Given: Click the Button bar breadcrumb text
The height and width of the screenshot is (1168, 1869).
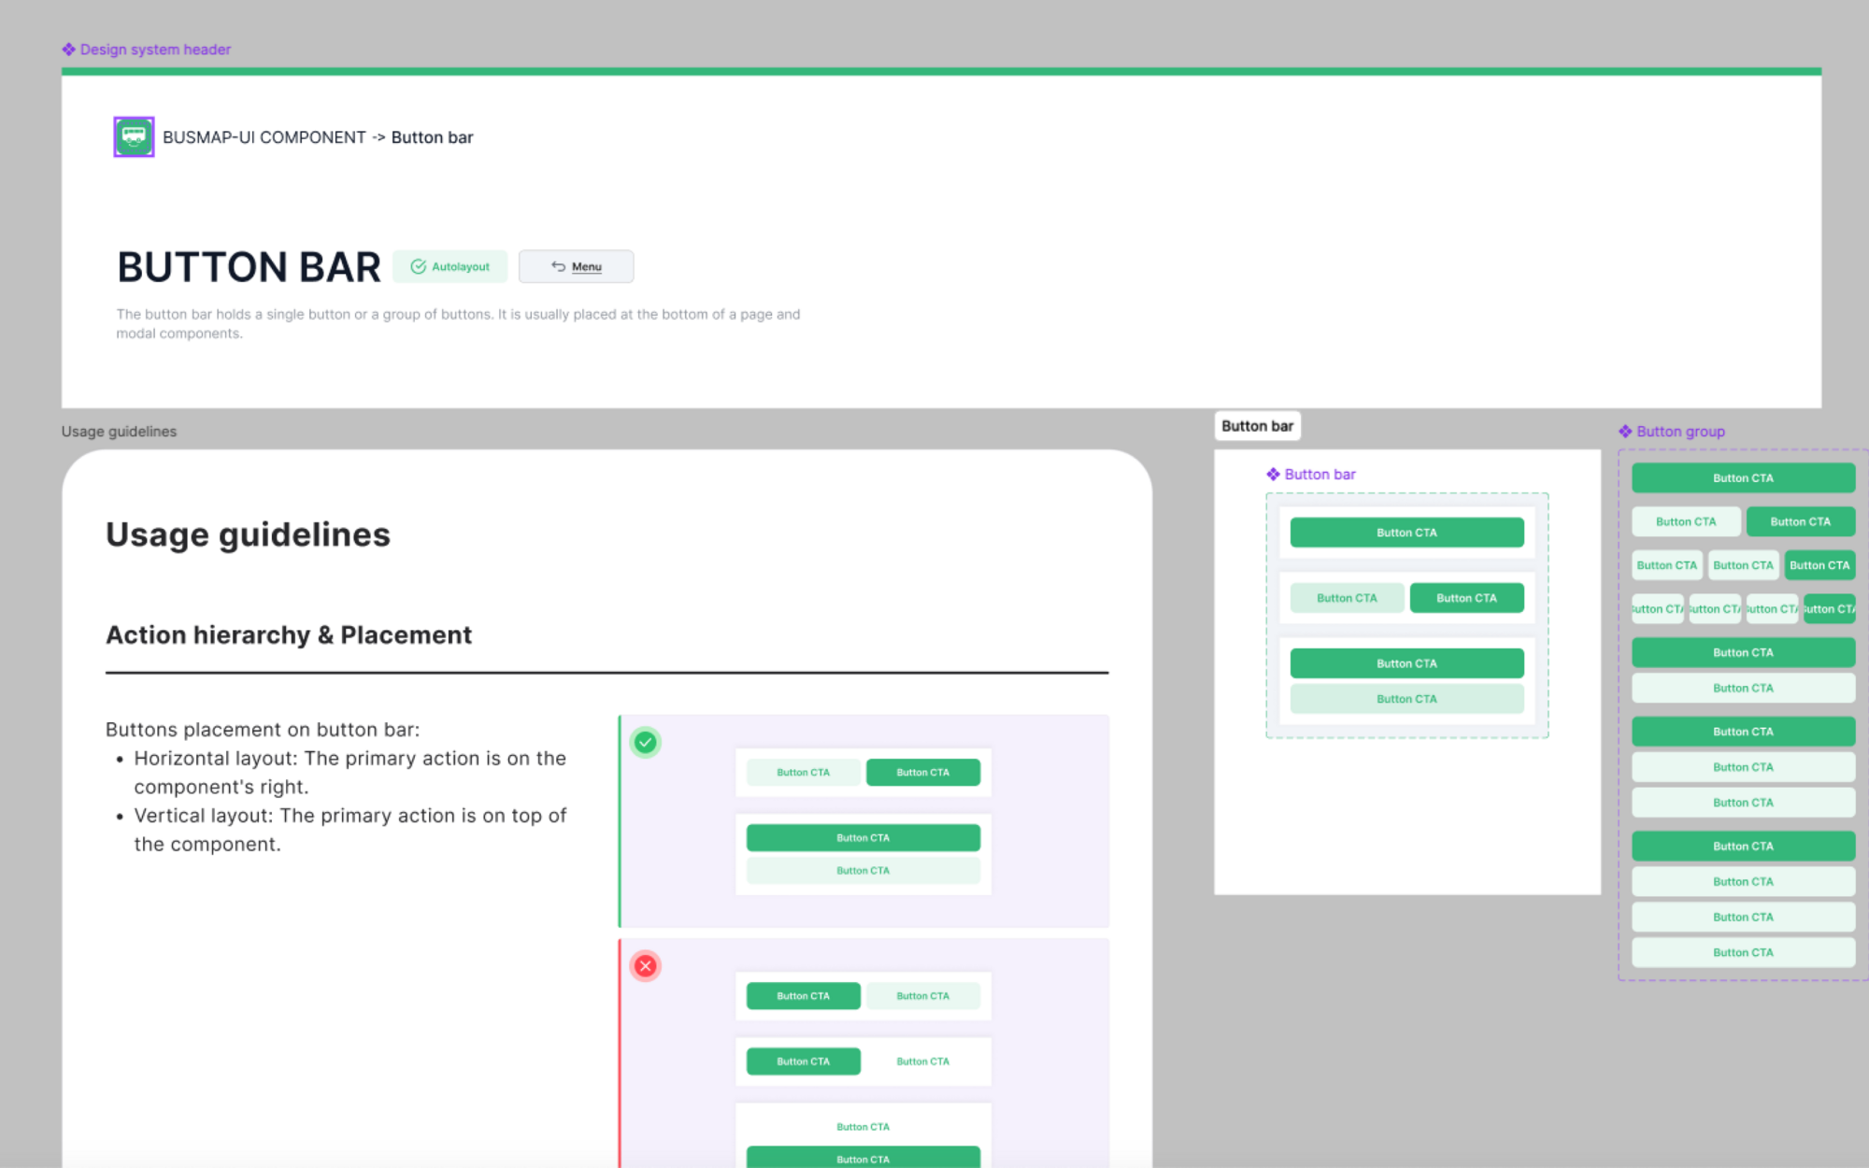Looking at the screenshot, I should 432,137.
